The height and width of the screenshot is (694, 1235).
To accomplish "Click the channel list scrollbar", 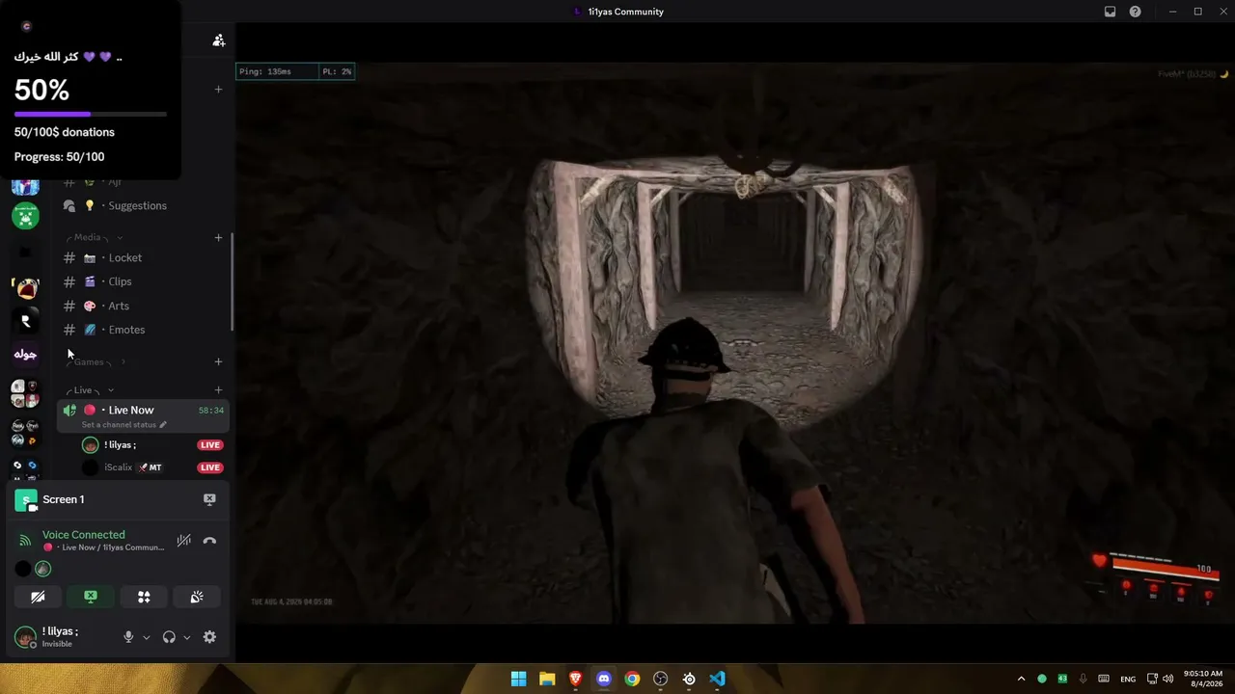I will click(x=232, y=281).
